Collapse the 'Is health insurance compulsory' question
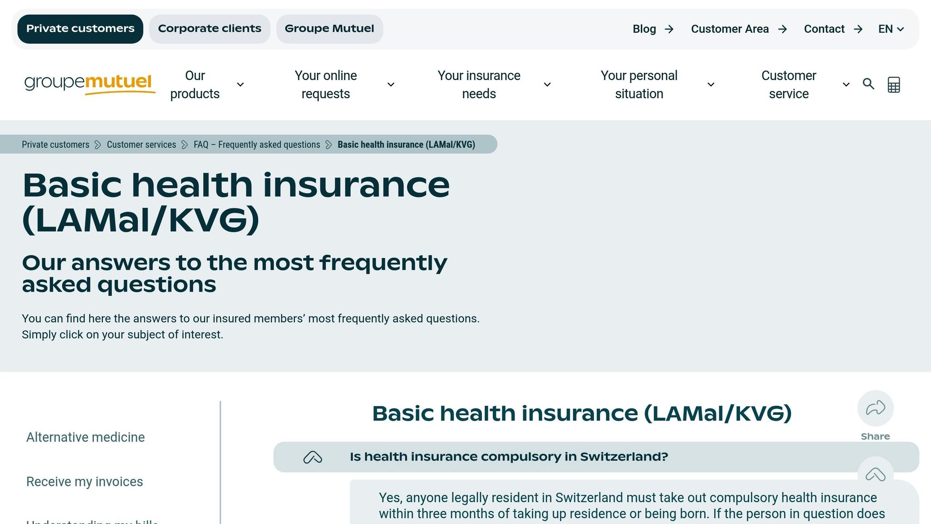This screenshot has width=931, height=524. pos(596,457)
